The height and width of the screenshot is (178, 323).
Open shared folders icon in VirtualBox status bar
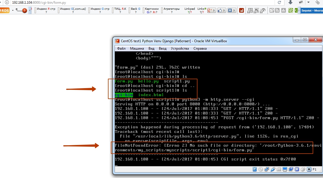pos(279,169)
